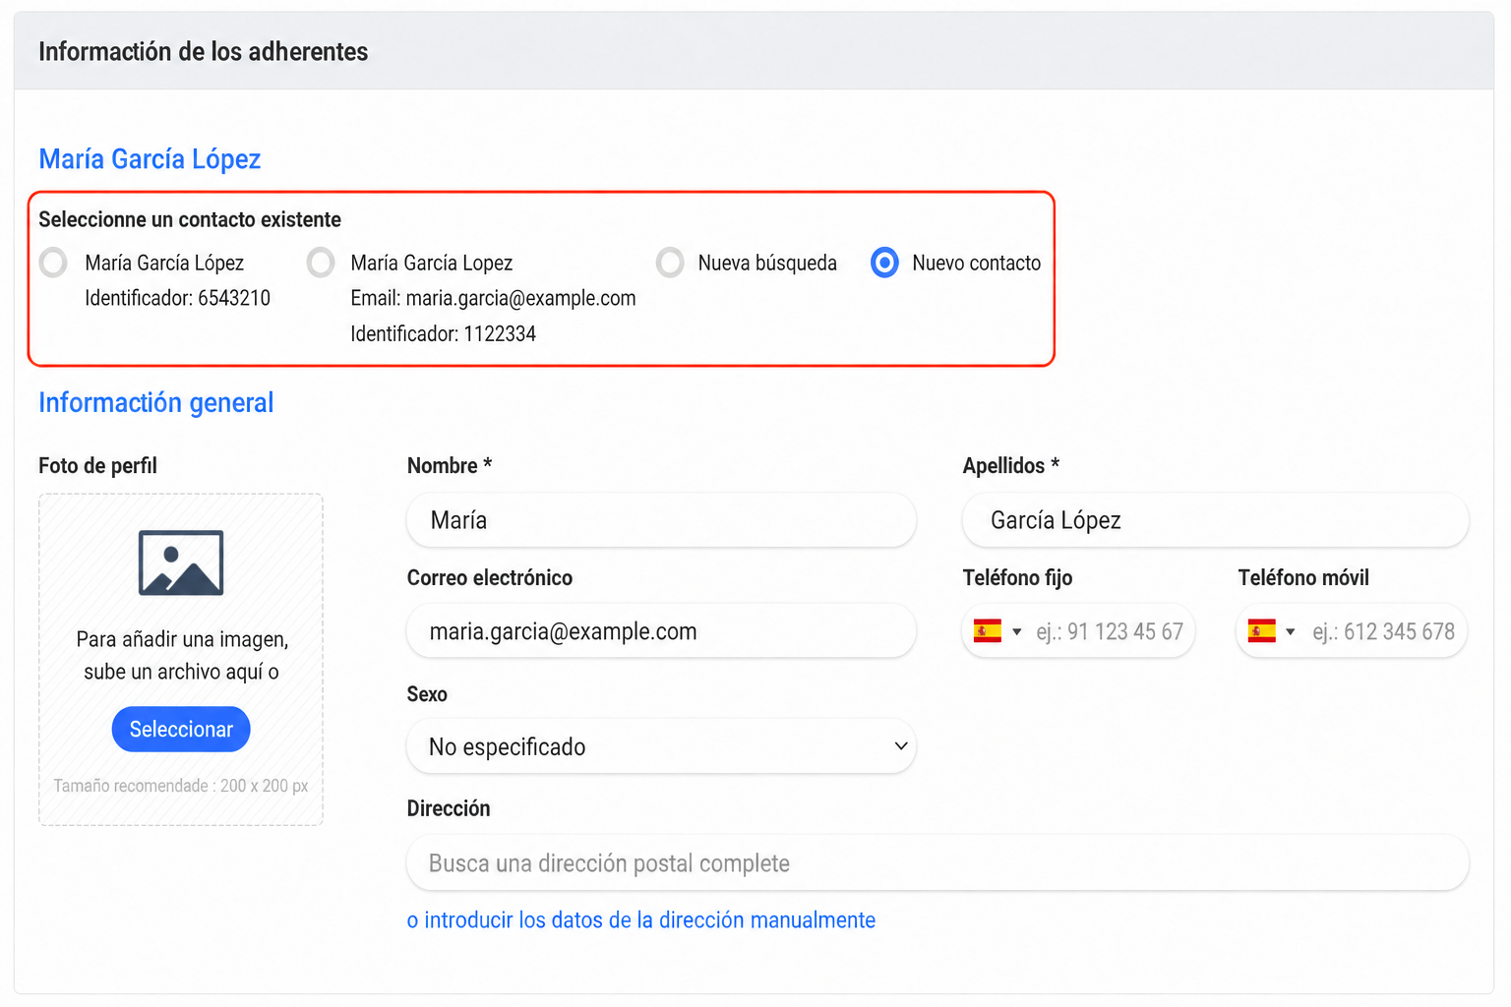
Task: Open the Teléfono fijo country flag selector
Action: pos(997,631)
